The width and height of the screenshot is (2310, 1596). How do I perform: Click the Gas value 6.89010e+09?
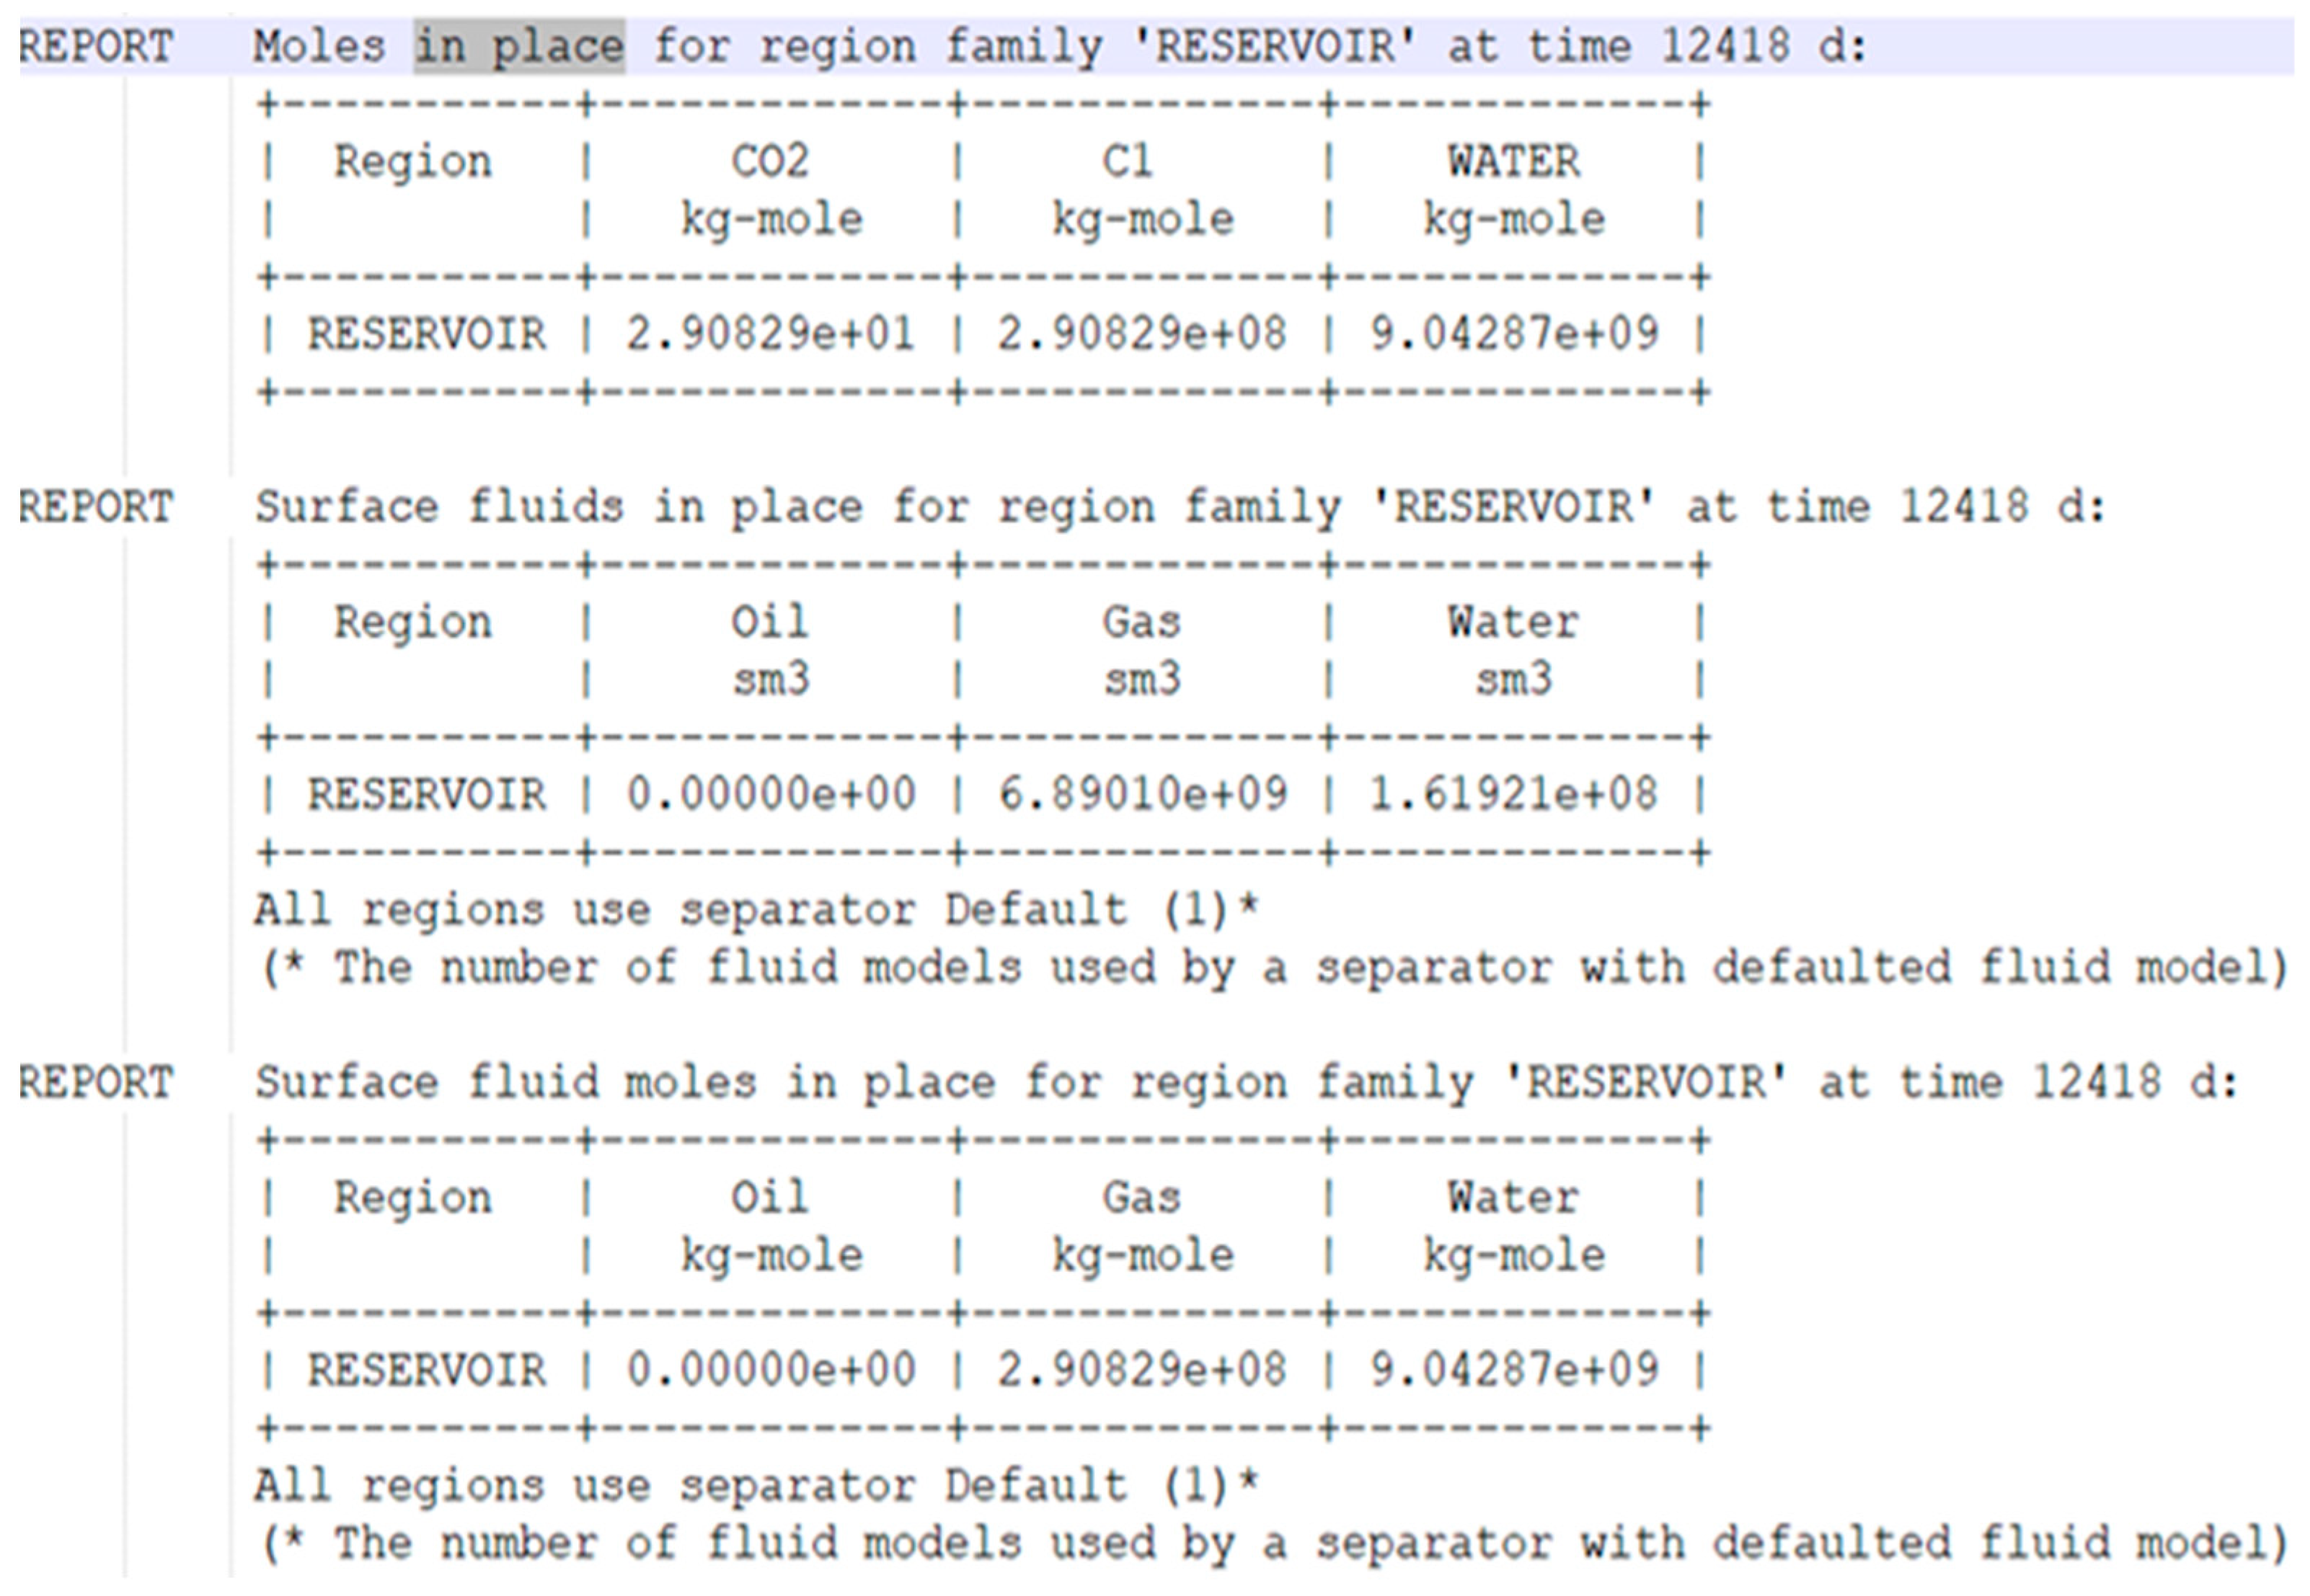(x=1141, y=794)
